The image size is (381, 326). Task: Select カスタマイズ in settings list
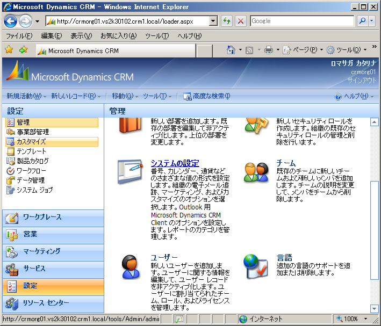pyautogui.click(x=52, y=142)
